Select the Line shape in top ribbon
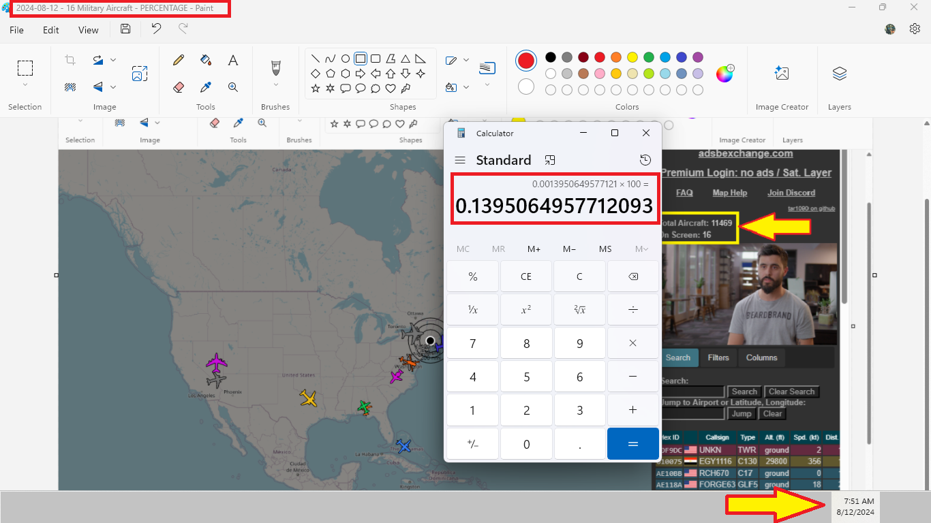Screen dimensions: 931x523 (316, 59)
